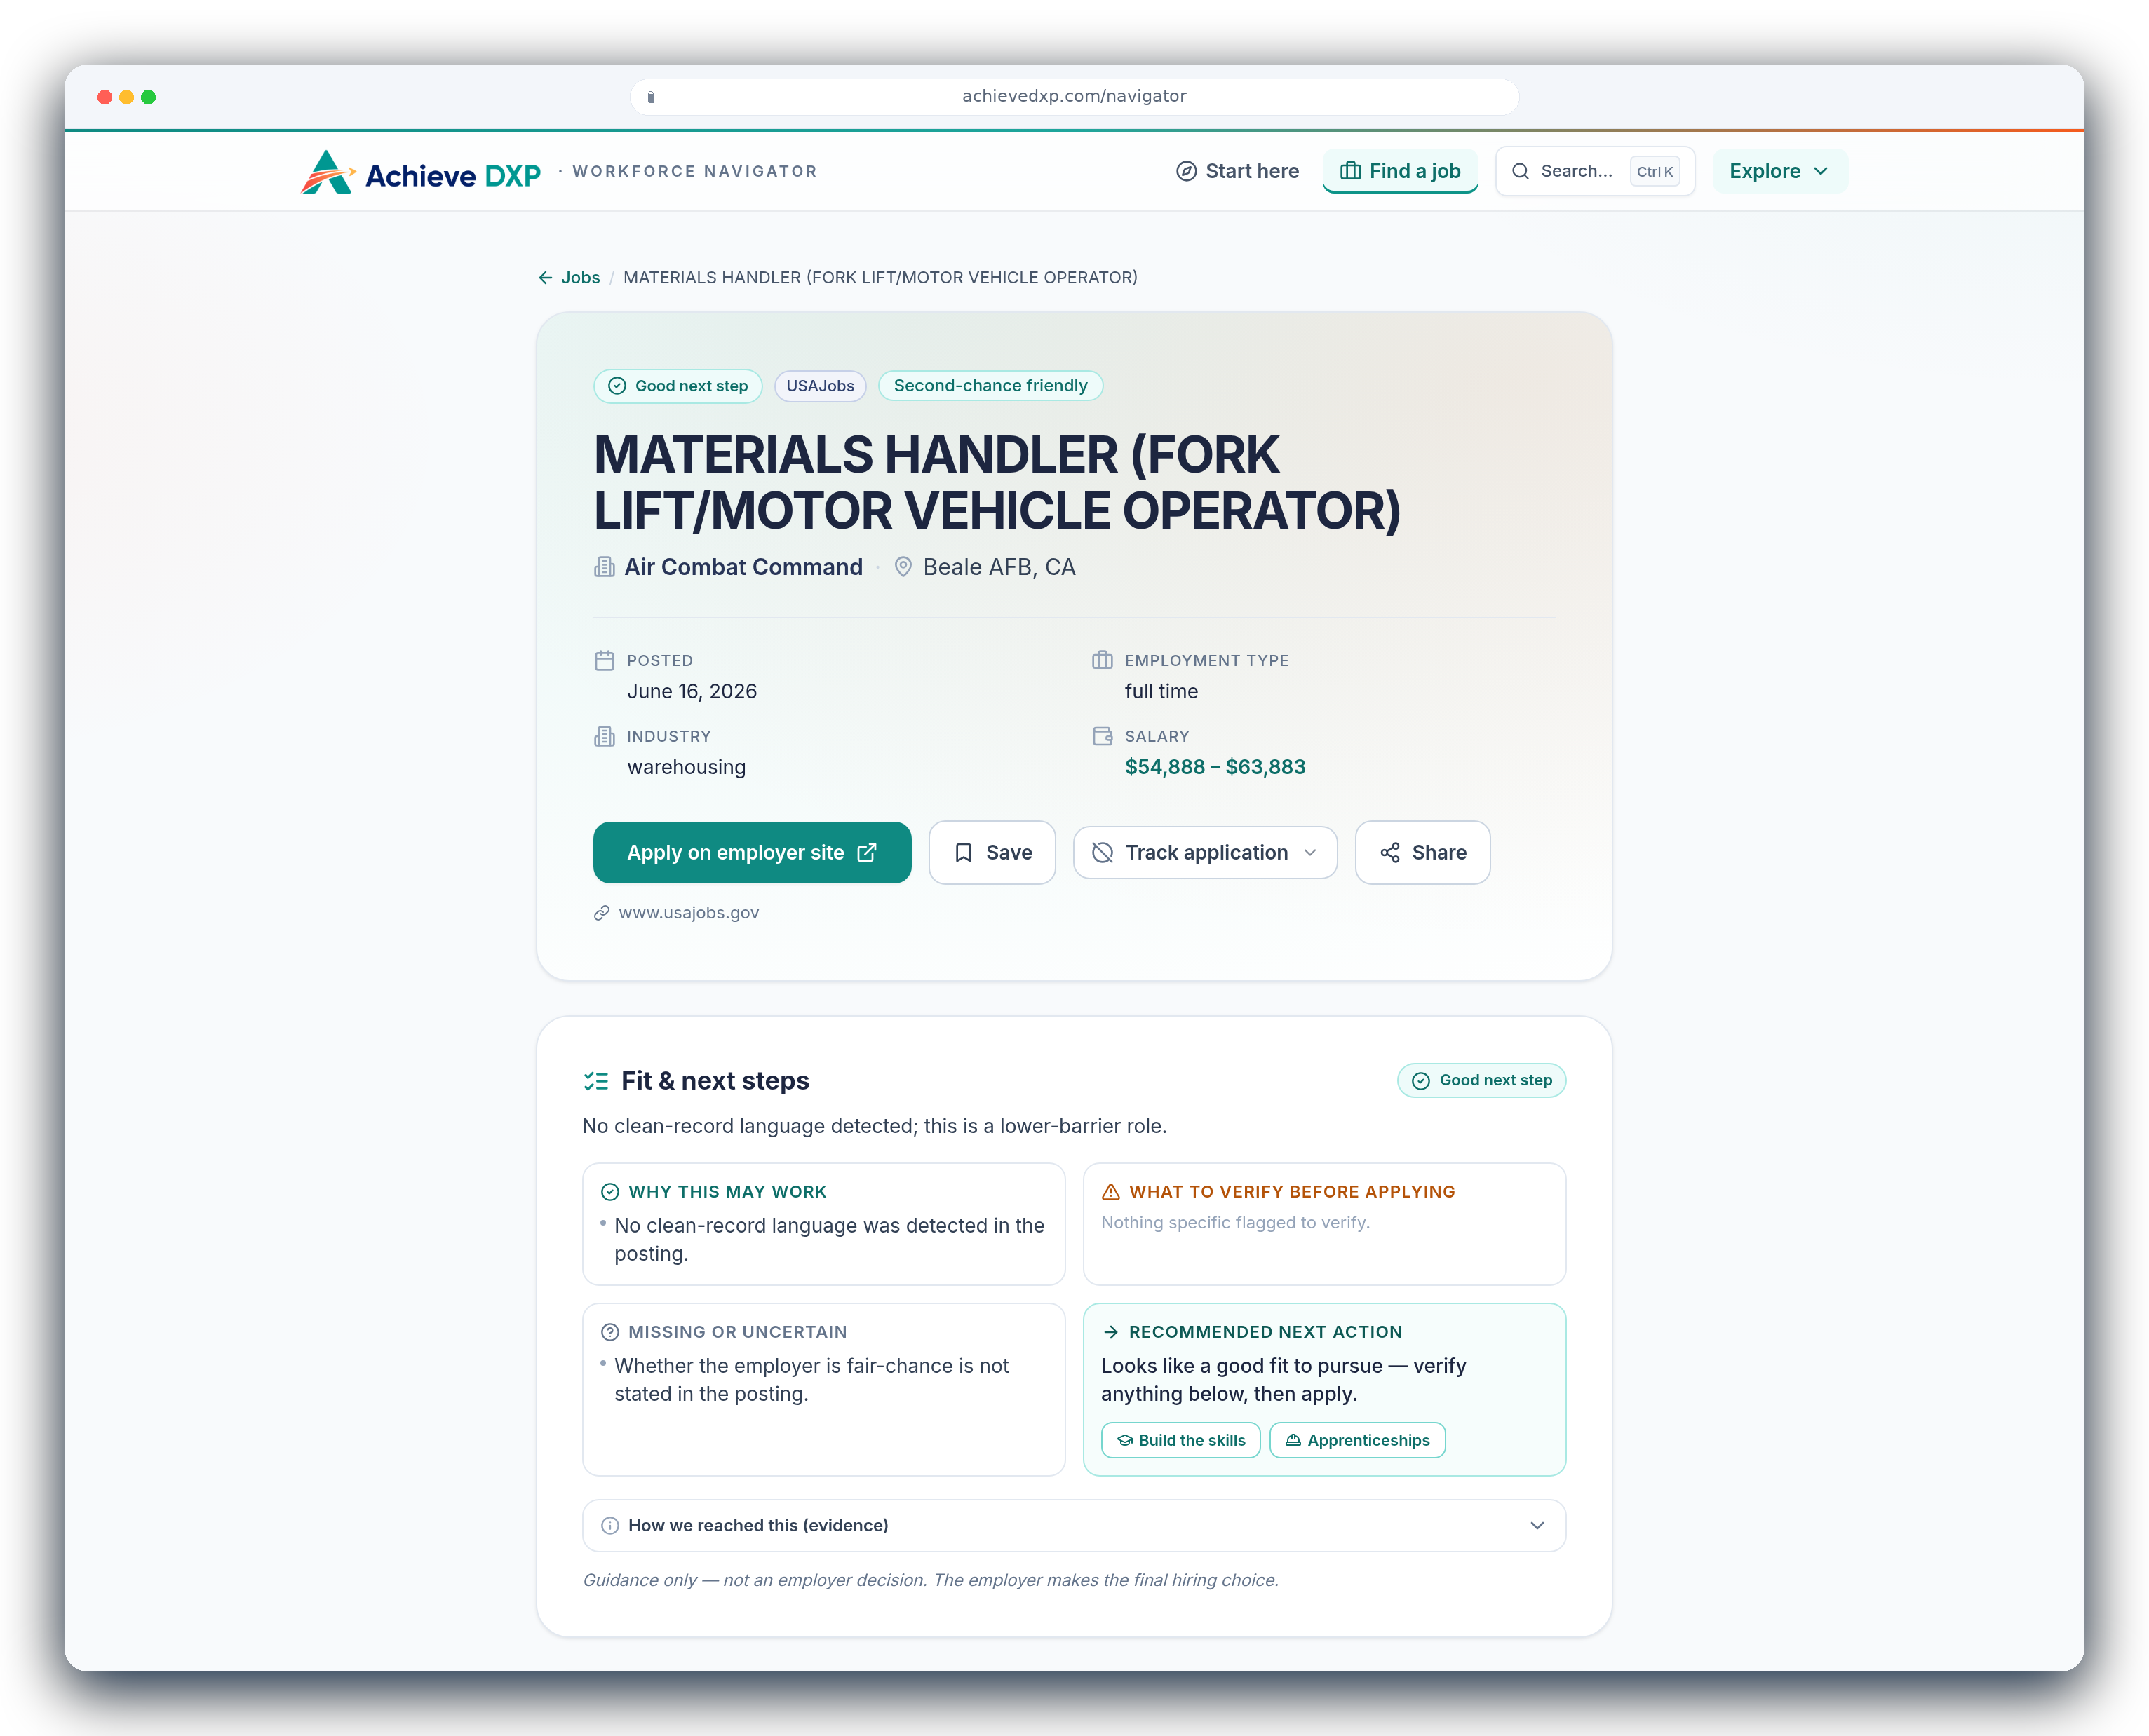This screenshot has height=1736, width=2149.
Task: Click the external link icon in Apply button
Action: pyautogui.click(x=866, y=853)
